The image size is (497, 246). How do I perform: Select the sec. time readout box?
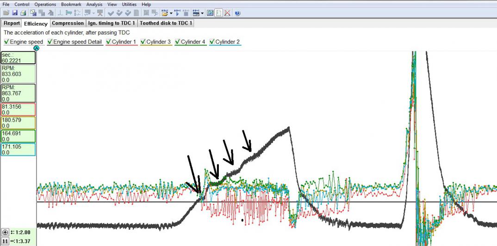[18, 57]
